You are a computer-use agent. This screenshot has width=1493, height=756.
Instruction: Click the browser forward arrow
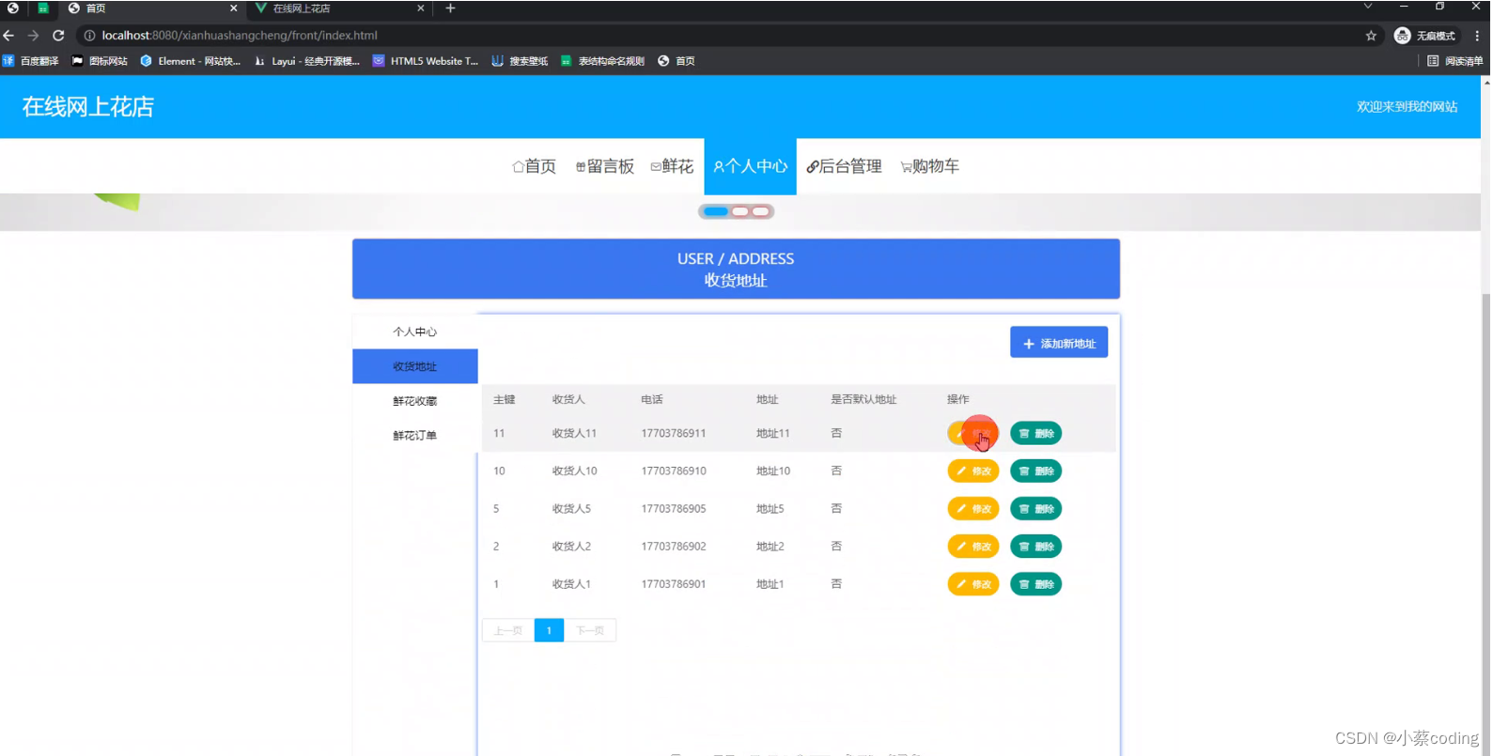(33, 36)
